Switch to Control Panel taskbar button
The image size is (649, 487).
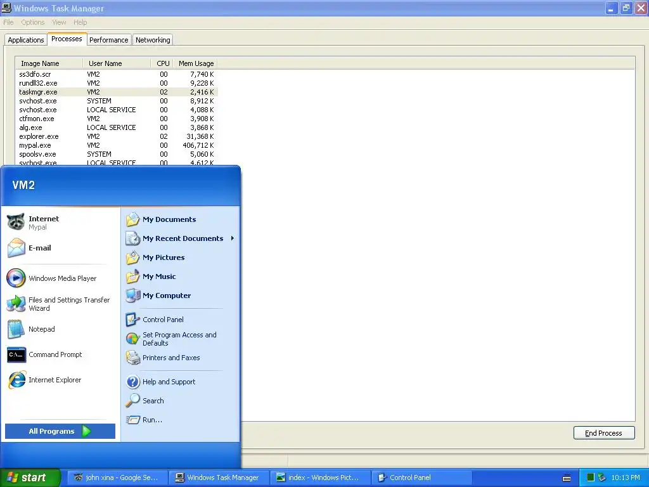422,477
